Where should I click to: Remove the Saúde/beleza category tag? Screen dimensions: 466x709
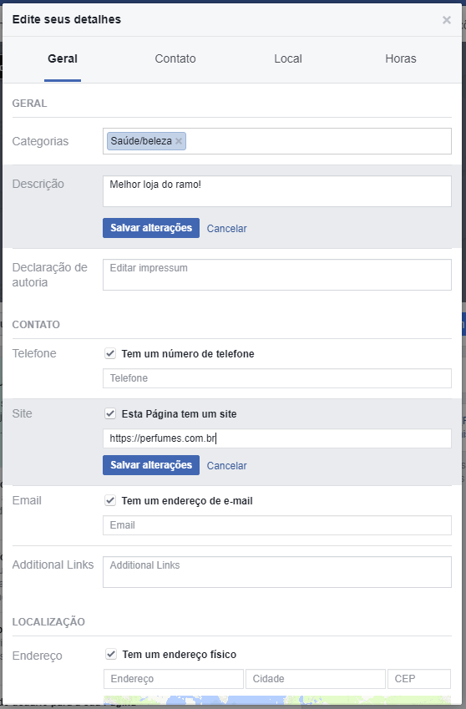pos(179,141)
